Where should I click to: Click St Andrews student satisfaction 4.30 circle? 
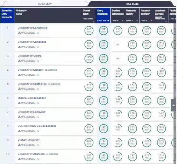point(118,31)
